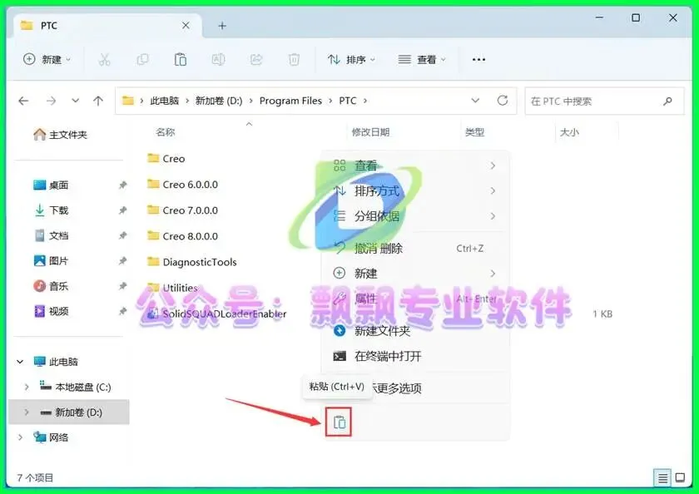Open 文档 in quick access
Screen dimensions: 699x494
point(51,235)
